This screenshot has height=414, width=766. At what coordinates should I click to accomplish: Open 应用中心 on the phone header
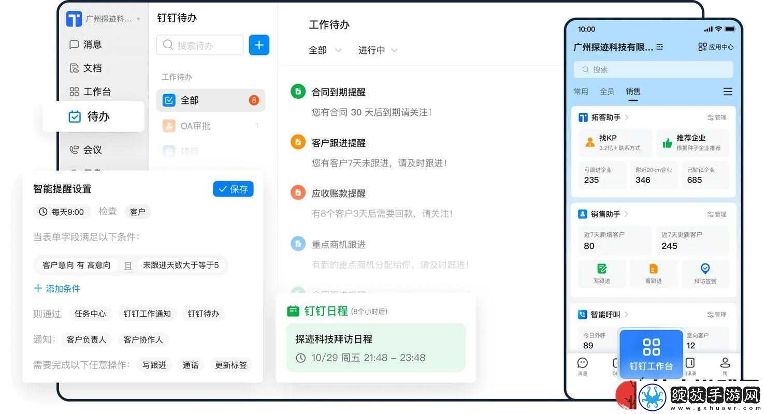coord(716,47)
